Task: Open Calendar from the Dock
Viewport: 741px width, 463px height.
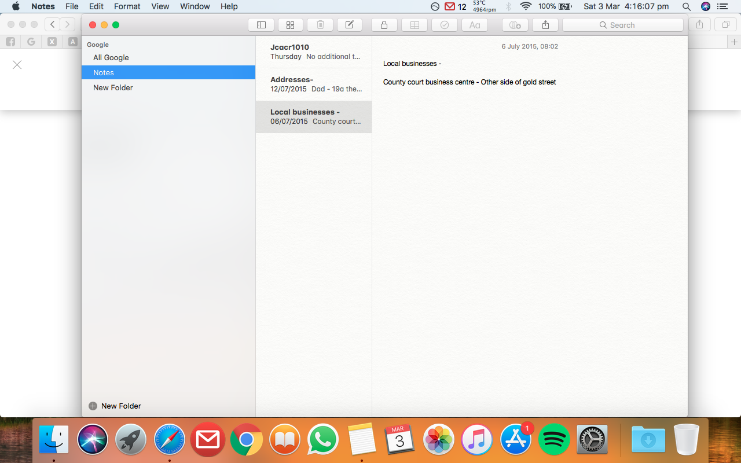Action: click(400, 439)
